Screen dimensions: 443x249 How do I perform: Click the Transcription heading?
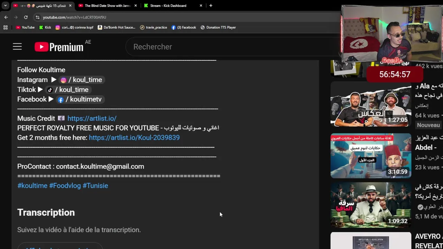46,212
